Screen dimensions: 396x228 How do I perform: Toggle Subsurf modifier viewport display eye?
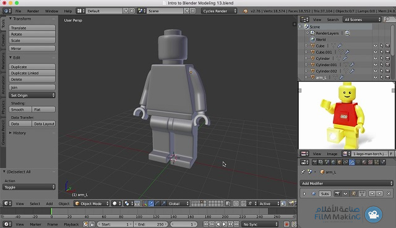pos(345,193)
